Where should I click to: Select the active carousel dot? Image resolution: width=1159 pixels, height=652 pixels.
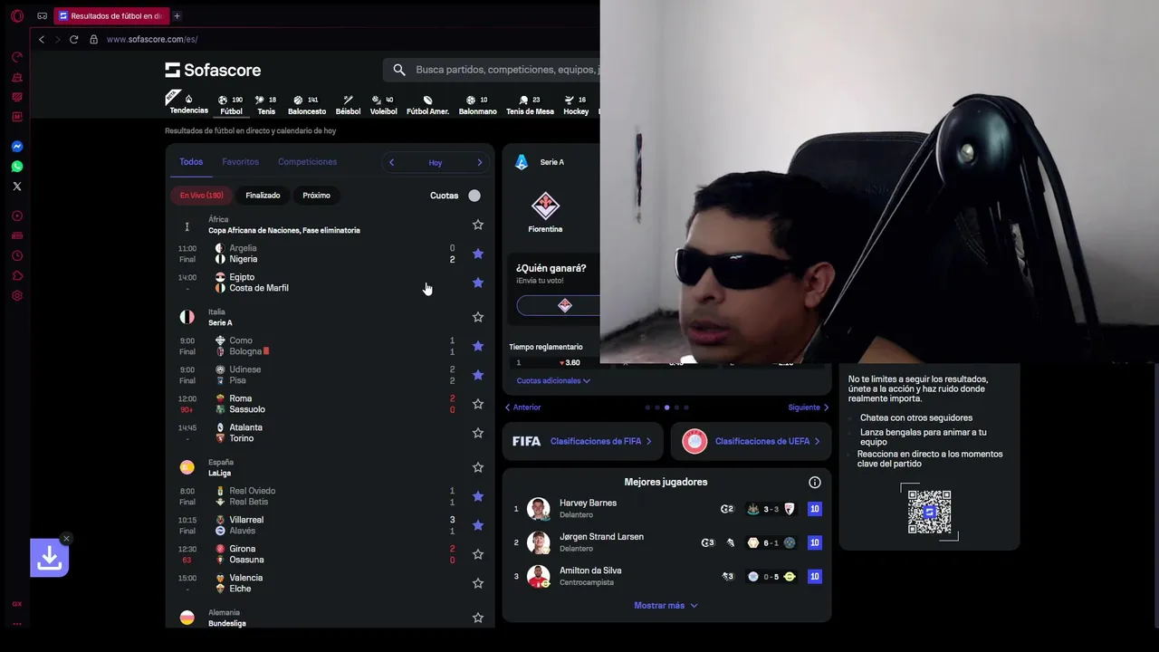click(x=666, y=407)
